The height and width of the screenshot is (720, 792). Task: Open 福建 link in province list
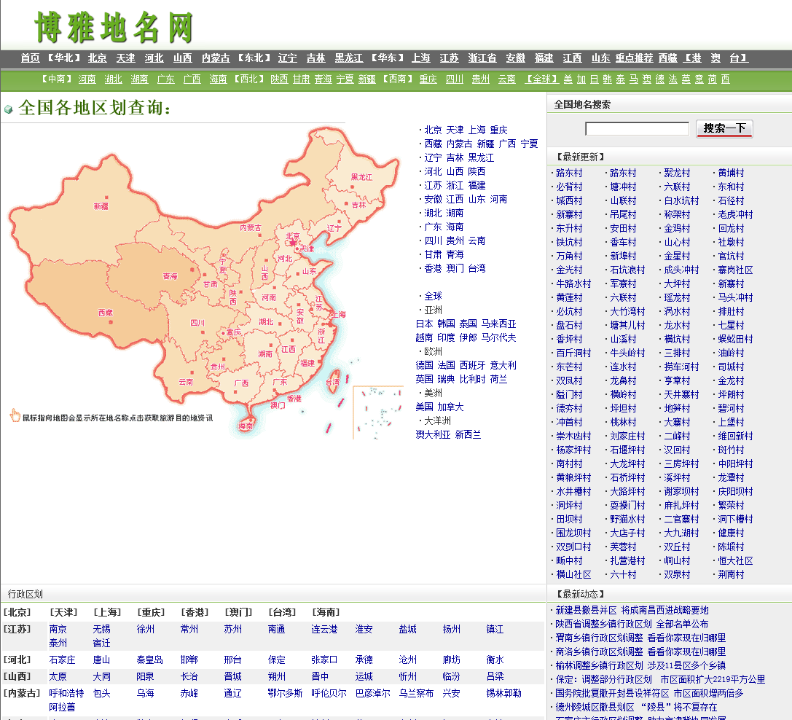[477, 185]
